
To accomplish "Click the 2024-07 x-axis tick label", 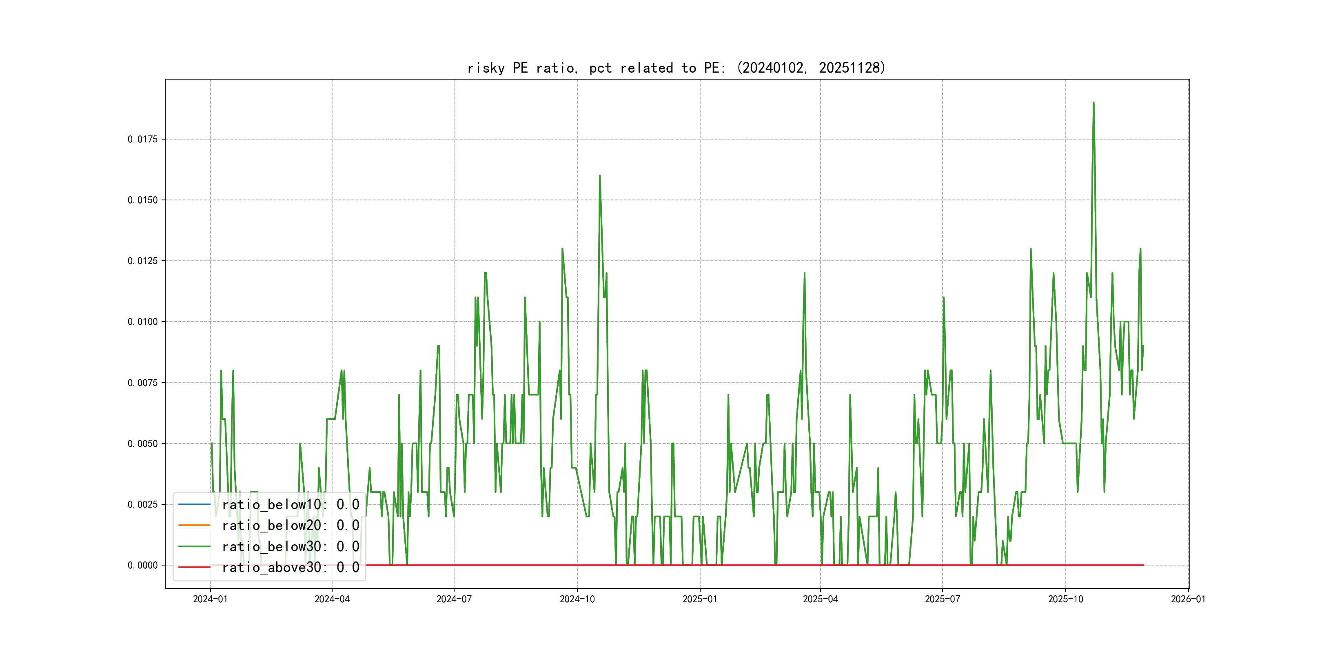I will [x=454, y=599].
